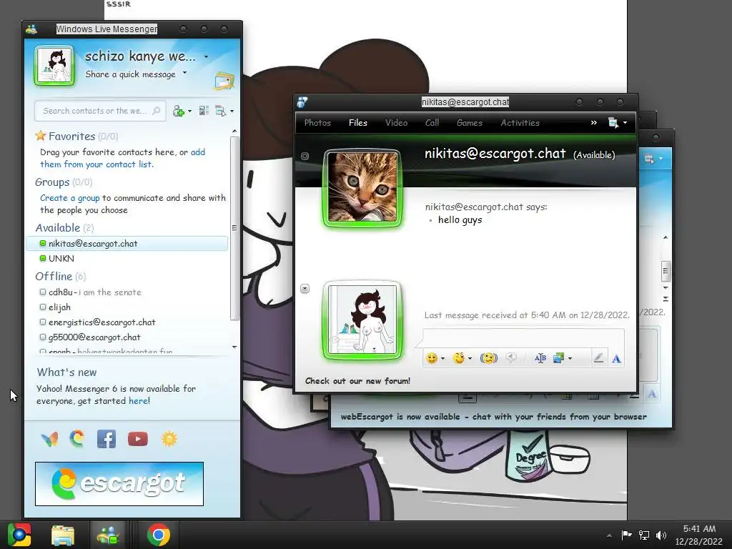Click the 'here' link for Yahoo Messenger
The image size is (732, 549).
click(139, 401)
